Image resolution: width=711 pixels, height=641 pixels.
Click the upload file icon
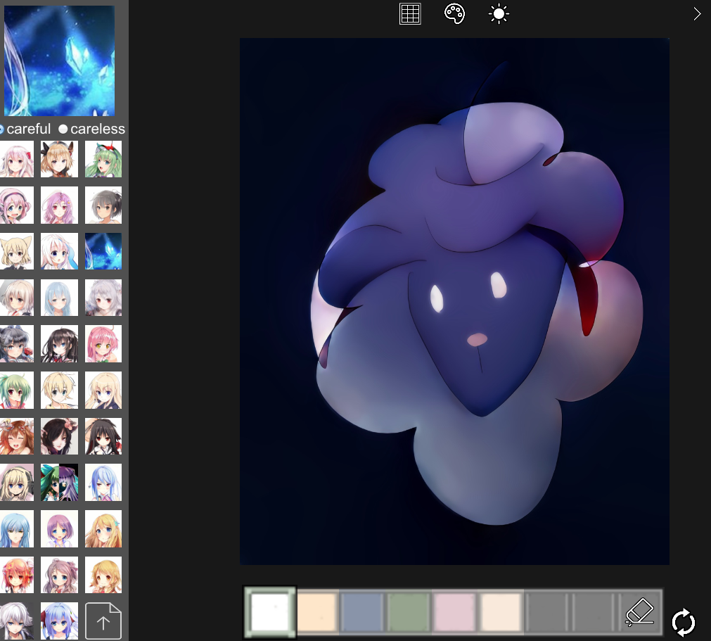click(x=103, y=621)
